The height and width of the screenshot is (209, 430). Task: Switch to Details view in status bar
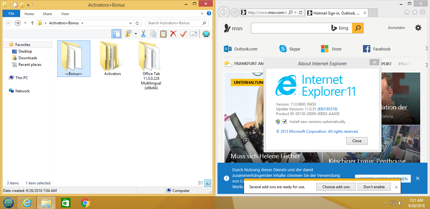[x=201, y=183]
